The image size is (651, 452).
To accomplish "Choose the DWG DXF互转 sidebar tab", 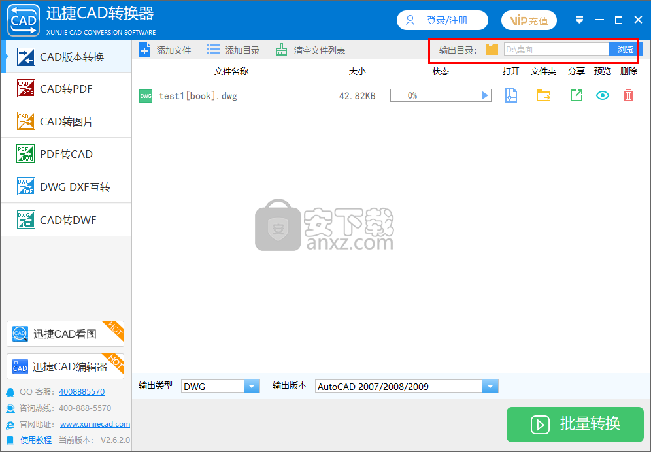I will coord(67,187).
